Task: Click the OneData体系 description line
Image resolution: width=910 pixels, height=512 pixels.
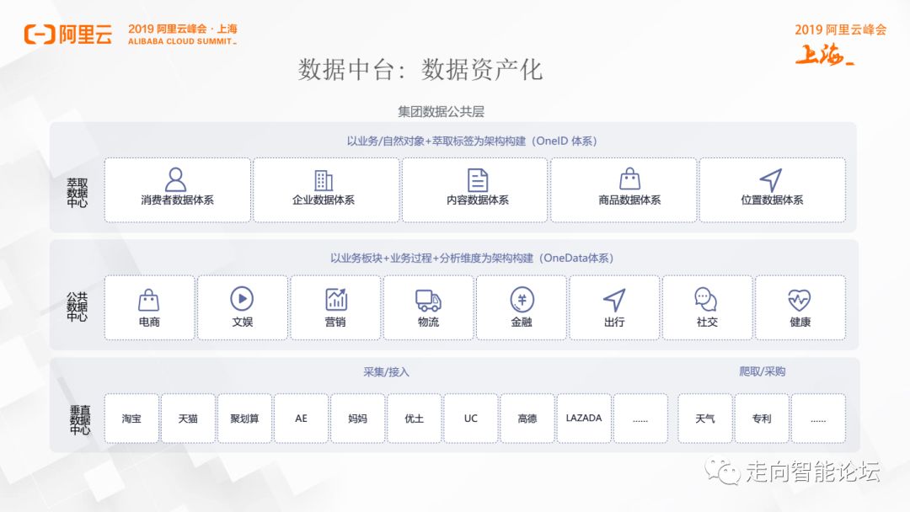Action: [x=472, y=258]
